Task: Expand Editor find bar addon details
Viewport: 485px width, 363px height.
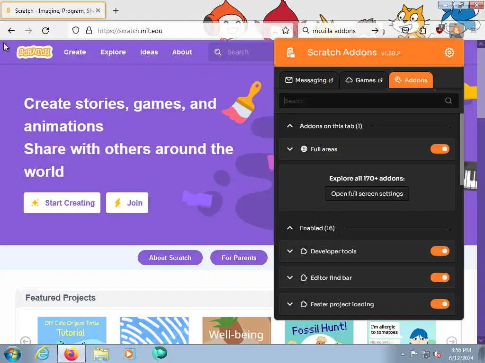Action: 290,277
